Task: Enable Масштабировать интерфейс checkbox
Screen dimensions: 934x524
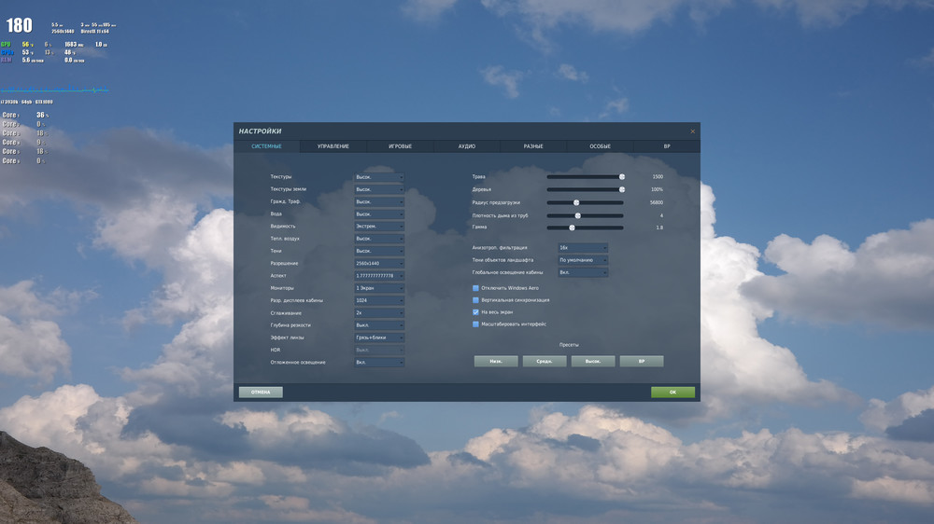Action: pos(475,324)
